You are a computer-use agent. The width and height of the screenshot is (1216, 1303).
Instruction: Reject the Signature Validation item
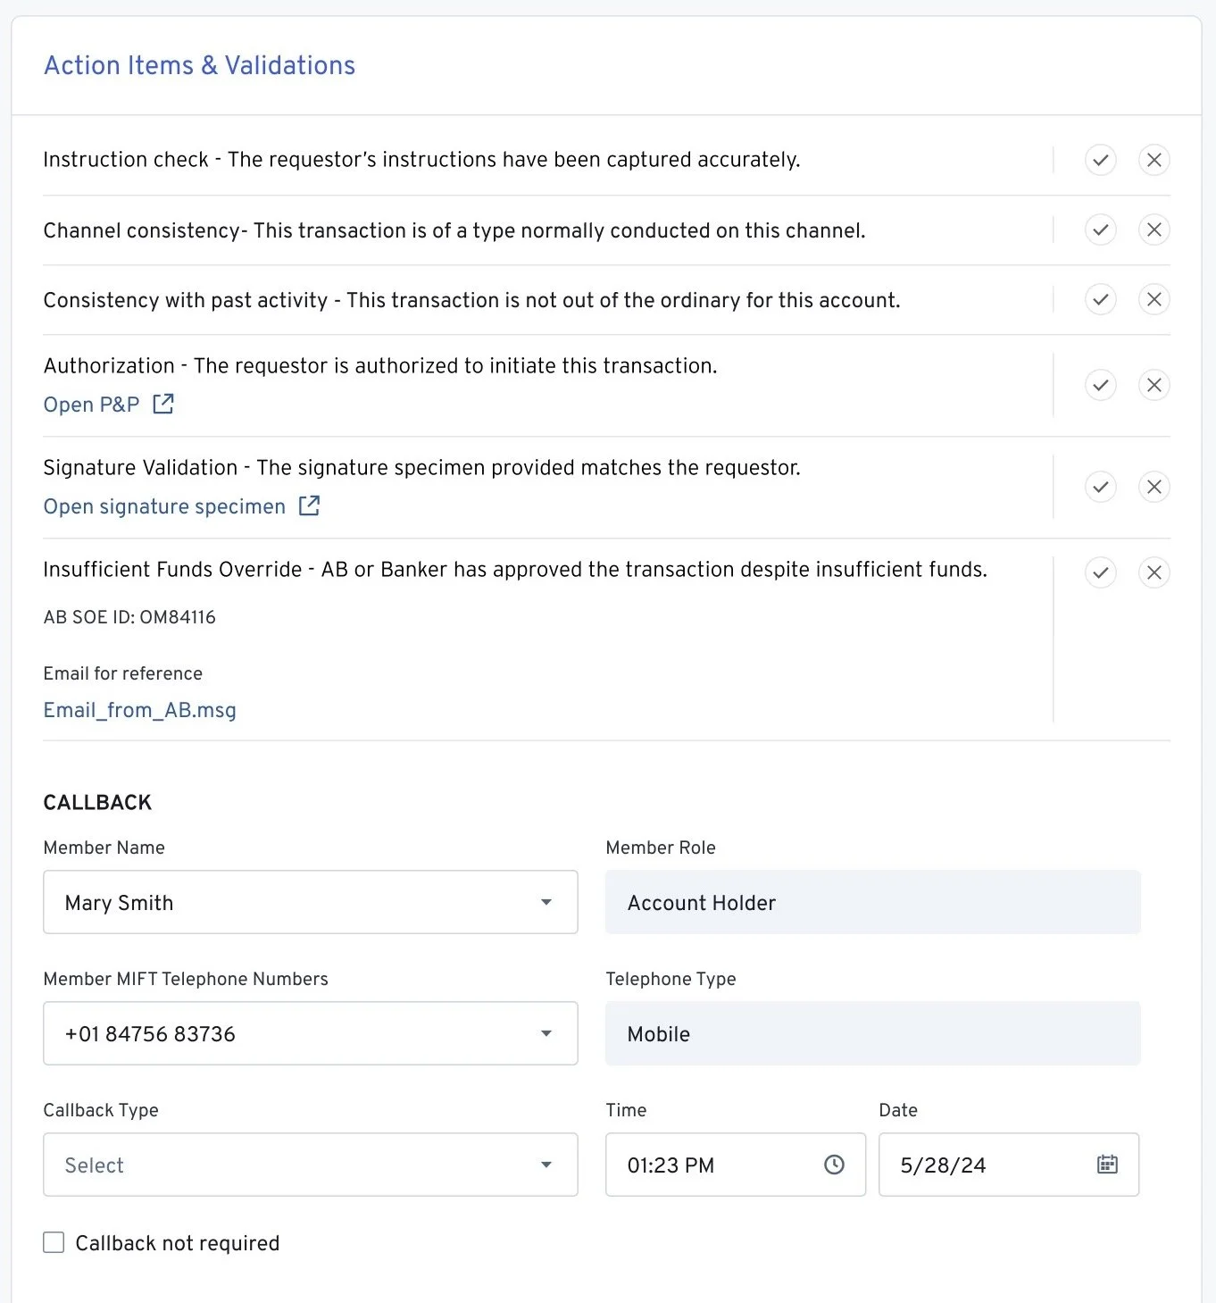click(1154, 487)
